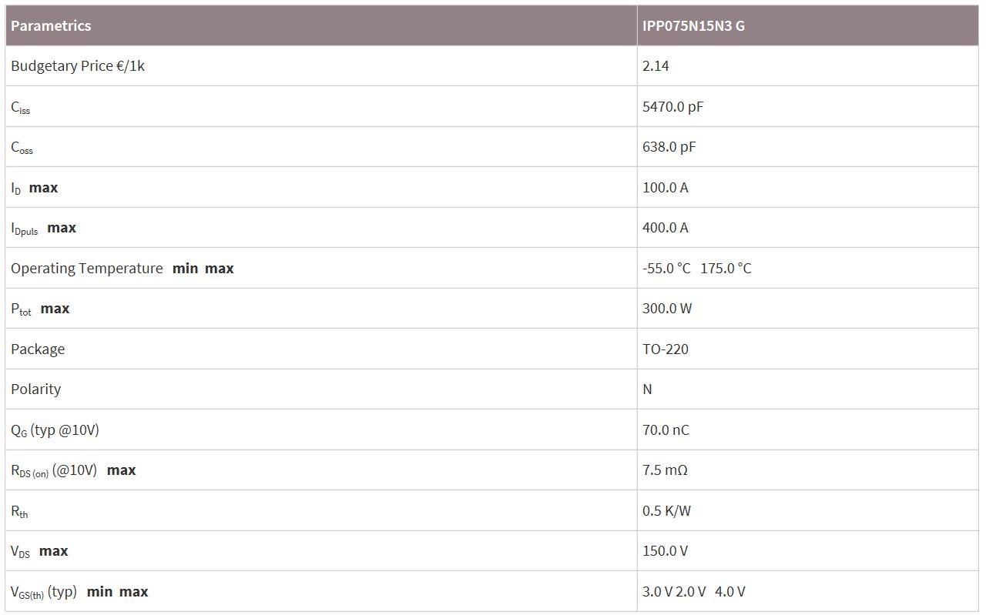Image resolution: width=986 pixels, height=615 pixels.
Task: Click the 100.0 A current value
Action: 665,188
